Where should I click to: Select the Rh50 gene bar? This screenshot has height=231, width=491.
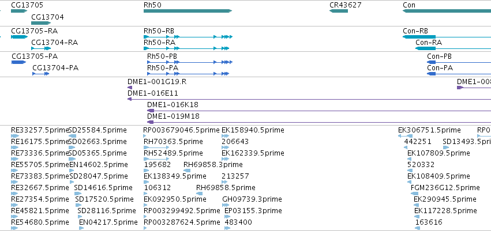[188, 11]
